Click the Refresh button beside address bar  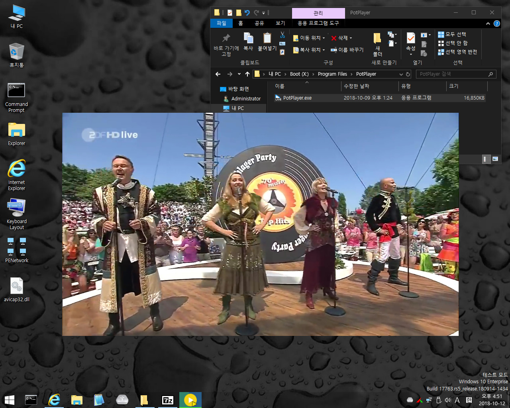[x=408, y=74]
